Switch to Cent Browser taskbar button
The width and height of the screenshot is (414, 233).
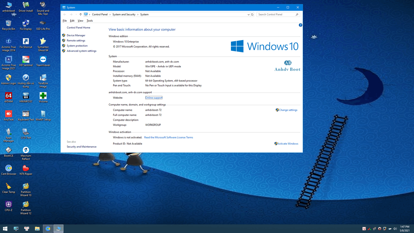(x=48, y=229)
